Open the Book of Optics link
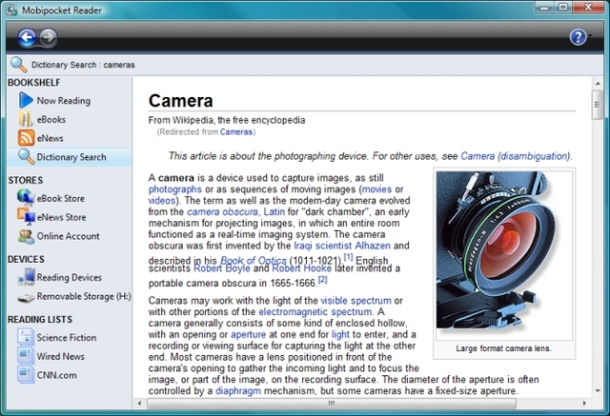 (x=254, y=260)
